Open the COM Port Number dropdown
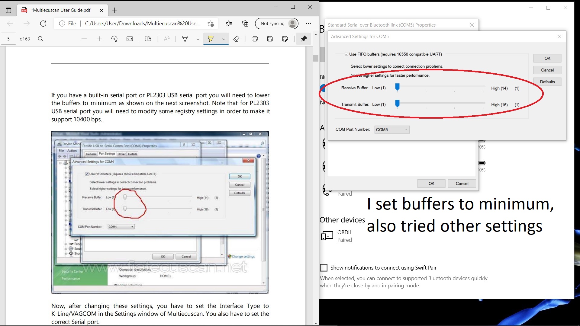 click(x=392, y=129)
